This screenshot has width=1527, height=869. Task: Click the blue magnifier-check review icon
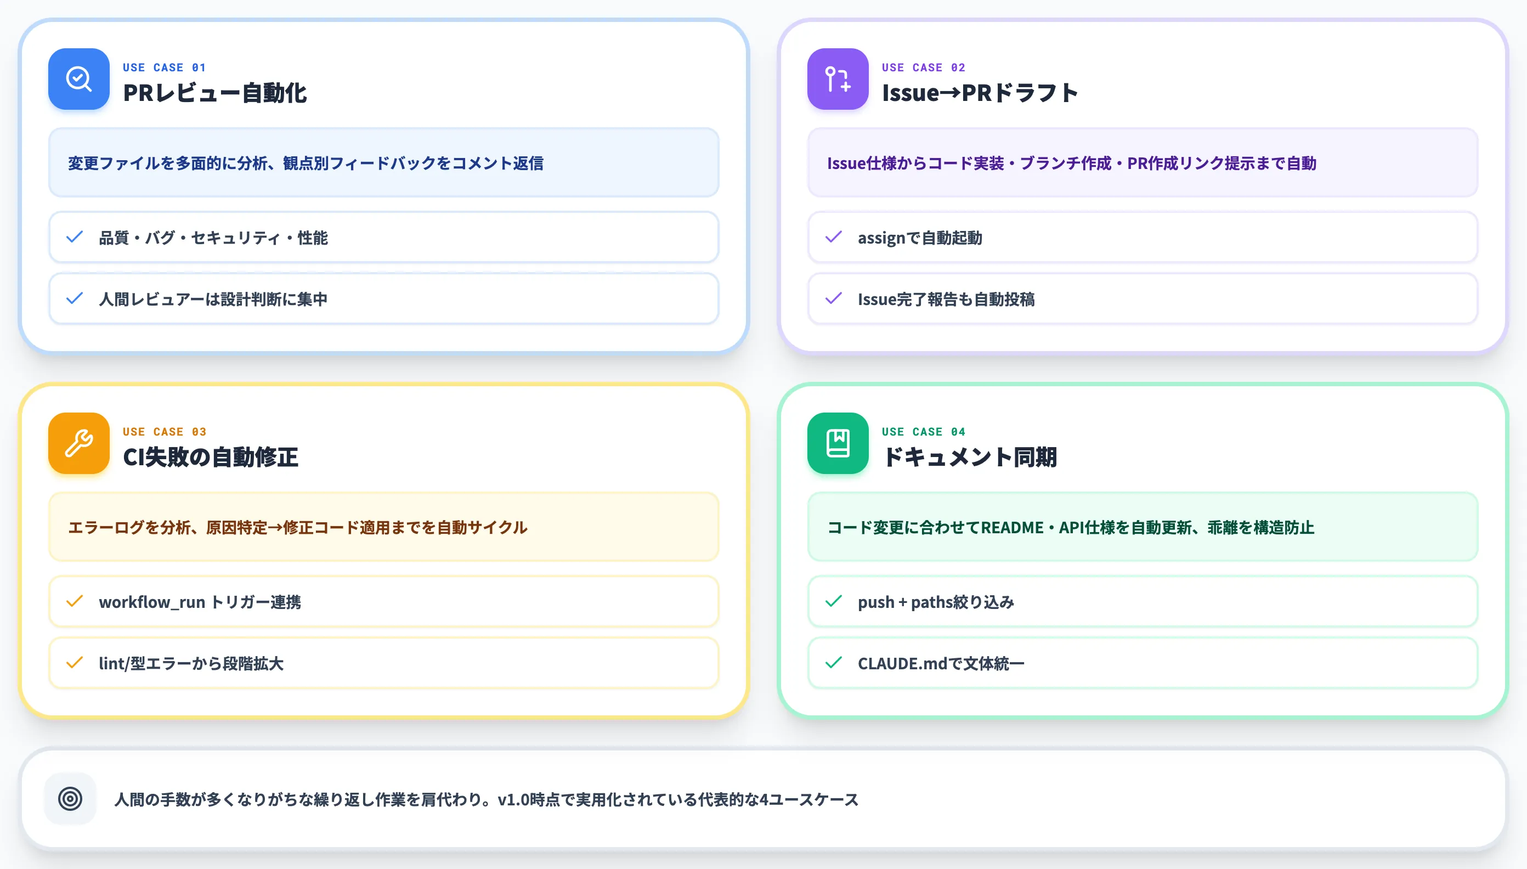click(79, 79)
